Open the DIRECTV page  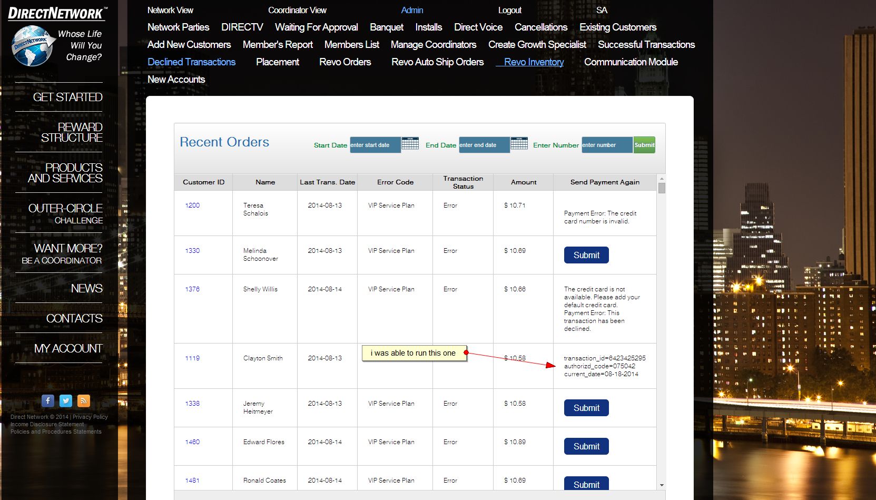click(242, 27)
